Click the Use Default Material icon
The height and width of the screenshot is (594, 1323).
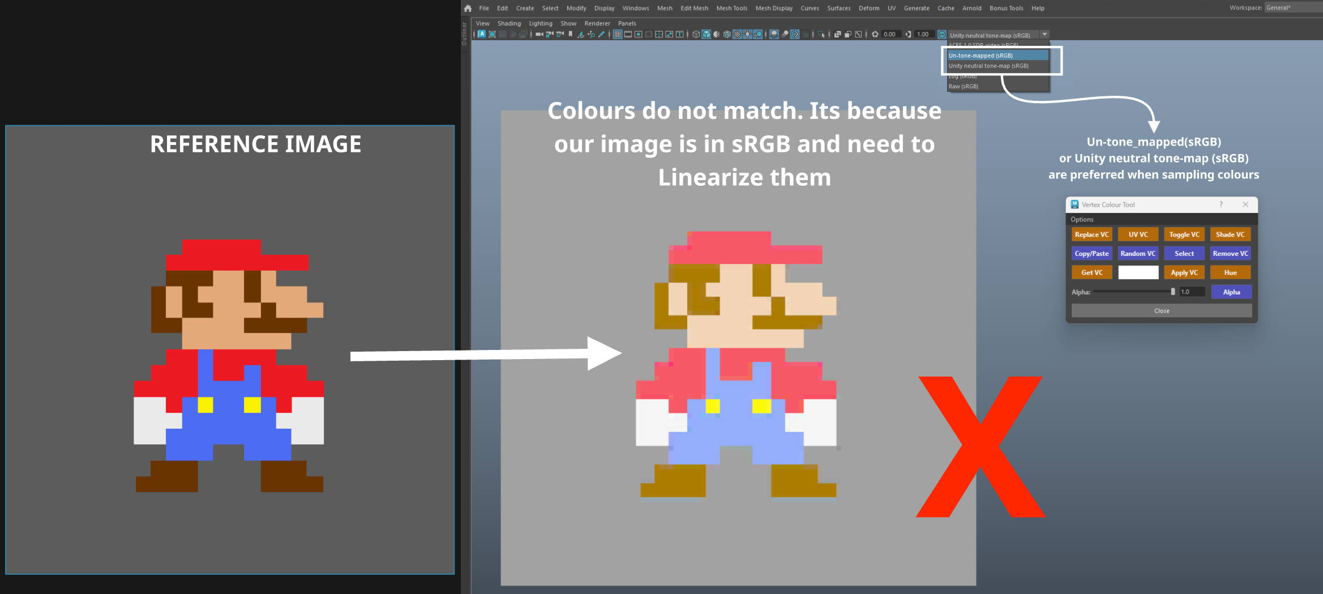(717, 35)
